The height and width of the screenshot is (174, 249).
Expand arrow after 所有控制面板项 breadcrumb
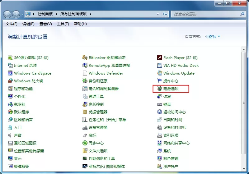coord(90,14)
